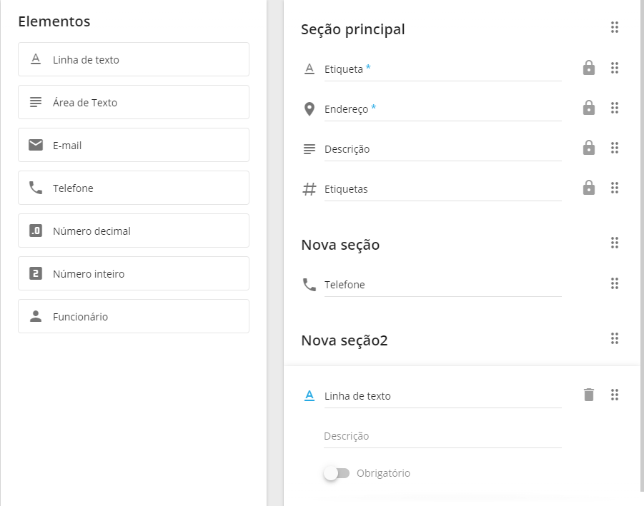The width and height of the screenshot is (644, 506).
Task: Click the Nova seção section title
Action: pos(340,245)
